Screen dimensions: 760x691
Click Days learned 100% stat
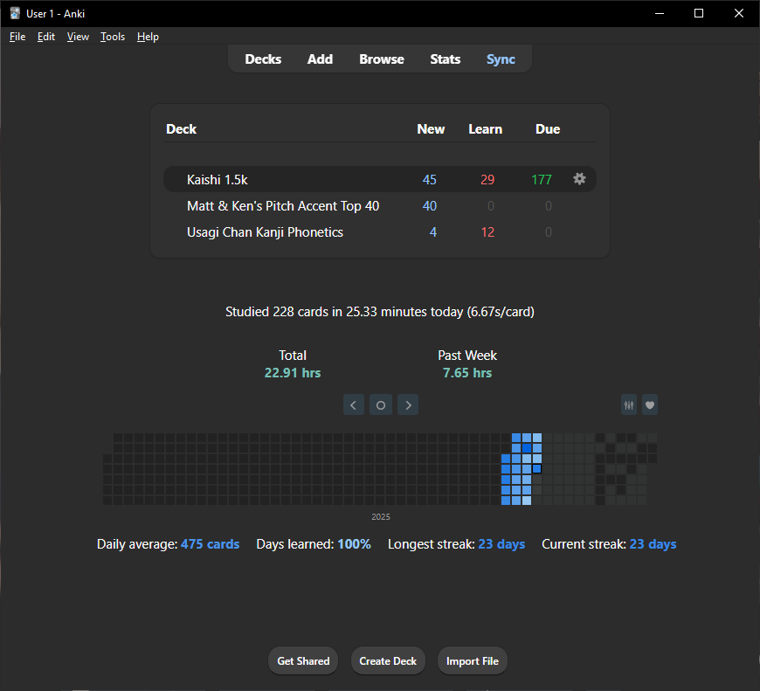click(314, 544)
